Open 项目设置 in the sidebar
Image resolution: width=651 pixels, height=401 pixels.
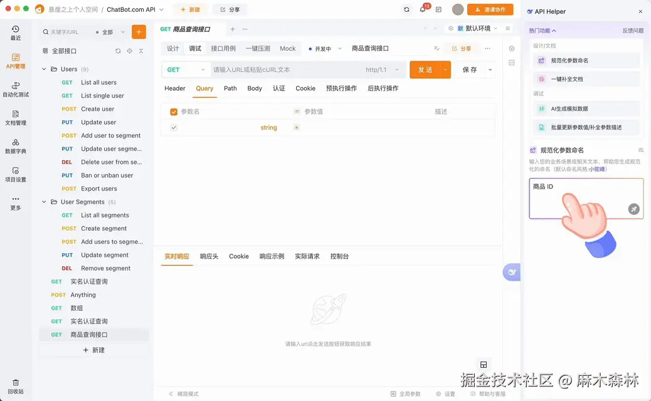pos(15,175)
